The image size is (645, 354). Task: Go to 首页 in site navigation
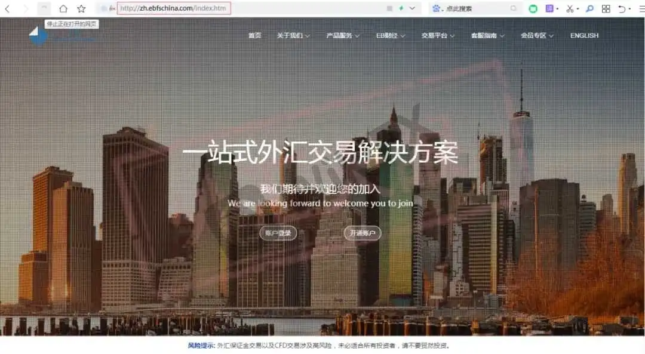point(254,35)
